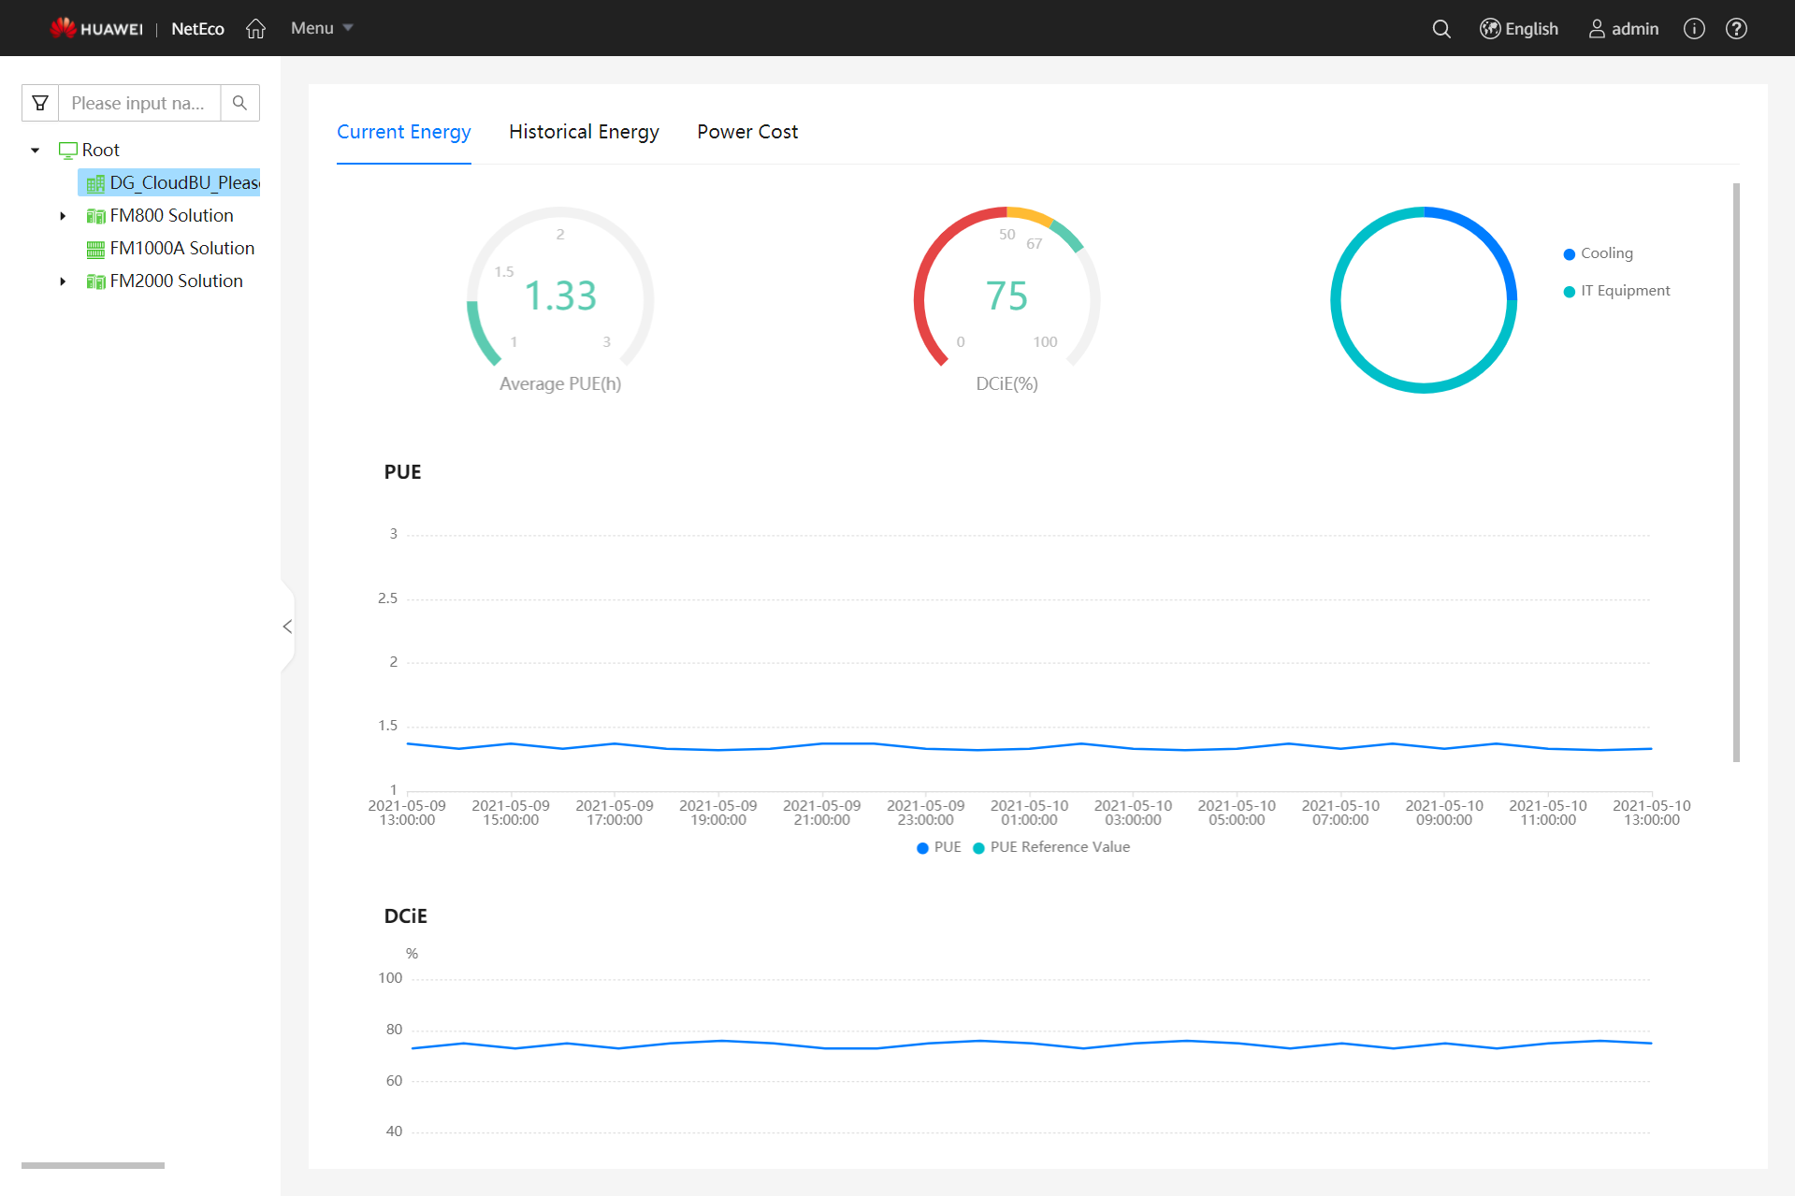Image resolution: width=1795 pixels, height=1196 pixels.
Task: Switch to the Power Cost tab
Action: pyautogui.click(x=747, y=132)
